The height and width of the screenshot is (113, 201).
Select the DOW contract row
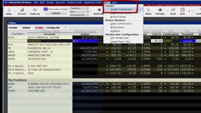coord(11,37)
